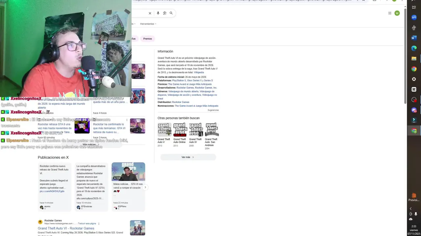421x236 pixels.
Task: Open The Game Award al Juego Más Anticipado under Premios
Action: click(x=190, y=84)
